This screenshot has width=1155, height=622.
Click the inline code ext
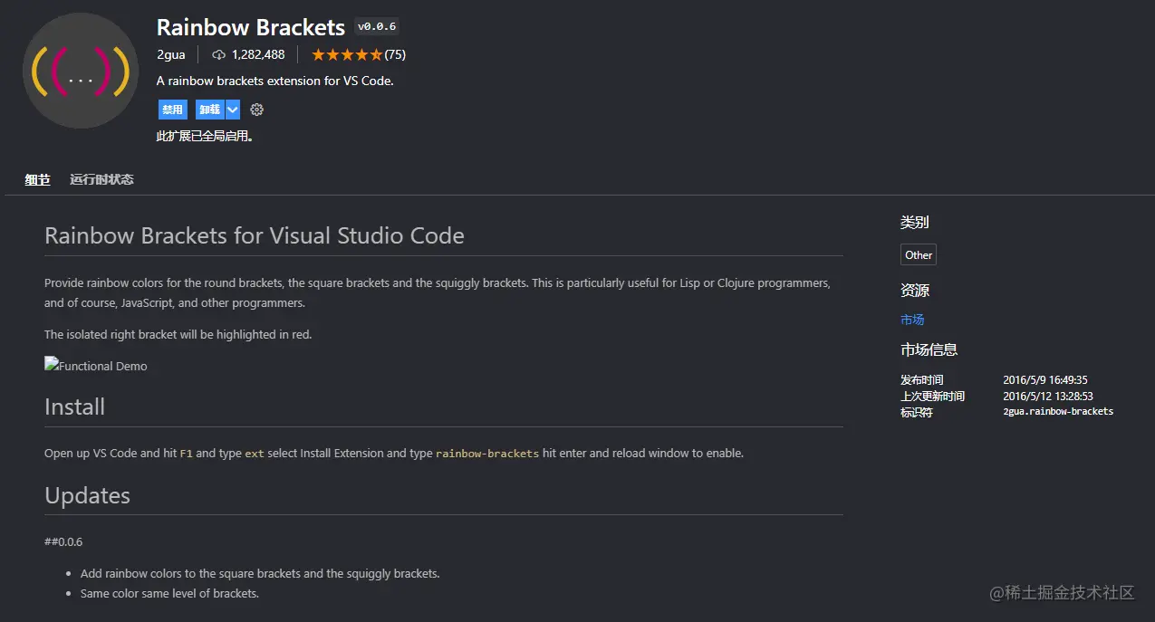tap(255, 454)
